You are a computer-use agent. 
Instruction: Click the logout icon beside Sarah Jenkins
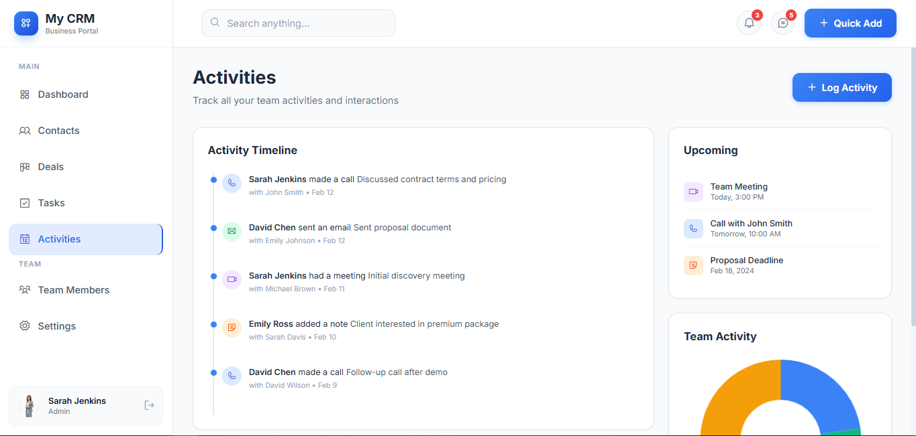point(149,405)
